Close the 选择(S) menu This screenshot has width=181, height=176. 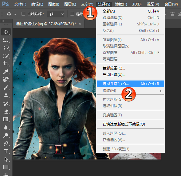click(104, 4)
